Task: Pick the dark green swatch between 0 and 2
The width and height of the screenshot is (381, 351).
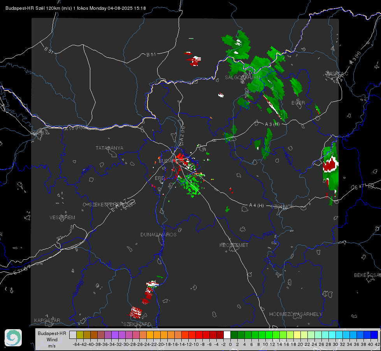Action: 234,335
